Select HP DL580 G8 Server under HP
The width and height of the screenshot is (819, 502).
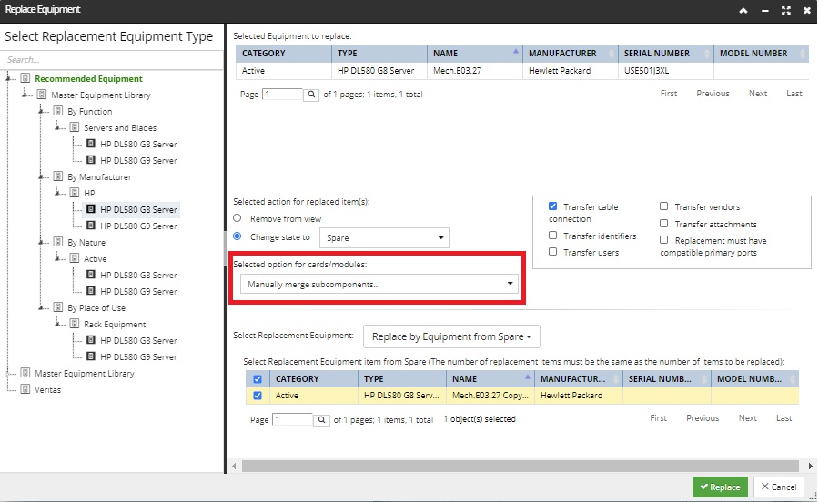pyautogui.click(x=138, y=209)
